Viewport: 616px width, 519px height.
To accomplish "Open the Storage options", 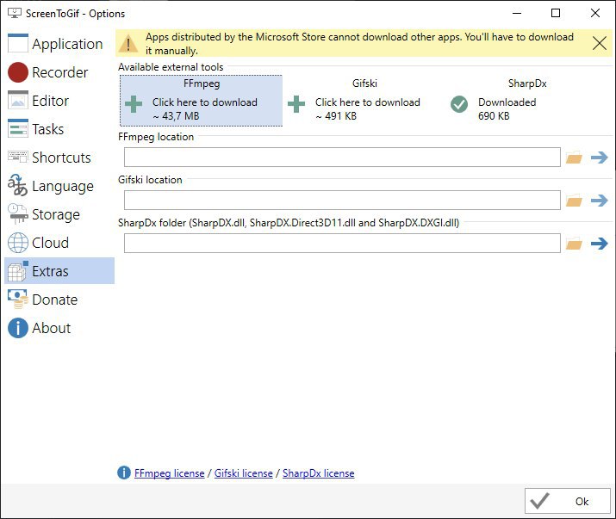I will coord(59,214).
